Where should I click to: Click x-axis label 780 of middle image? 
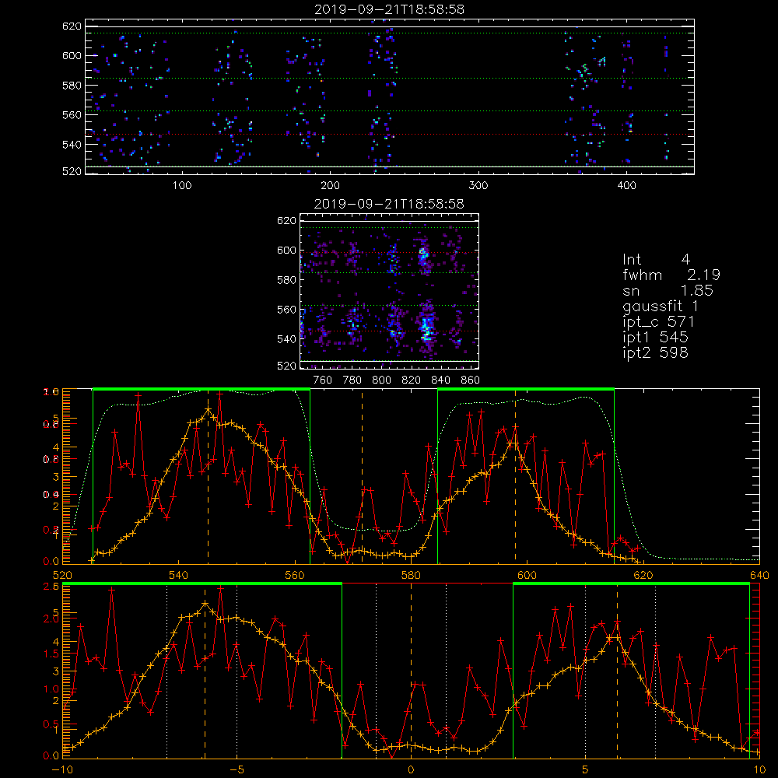pos(352,380)
